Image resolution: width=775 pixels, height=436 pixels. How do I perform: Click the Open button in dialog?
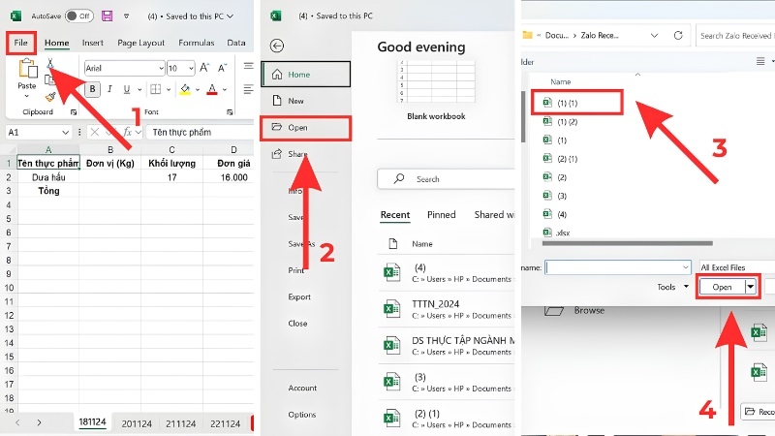[722, 287]
